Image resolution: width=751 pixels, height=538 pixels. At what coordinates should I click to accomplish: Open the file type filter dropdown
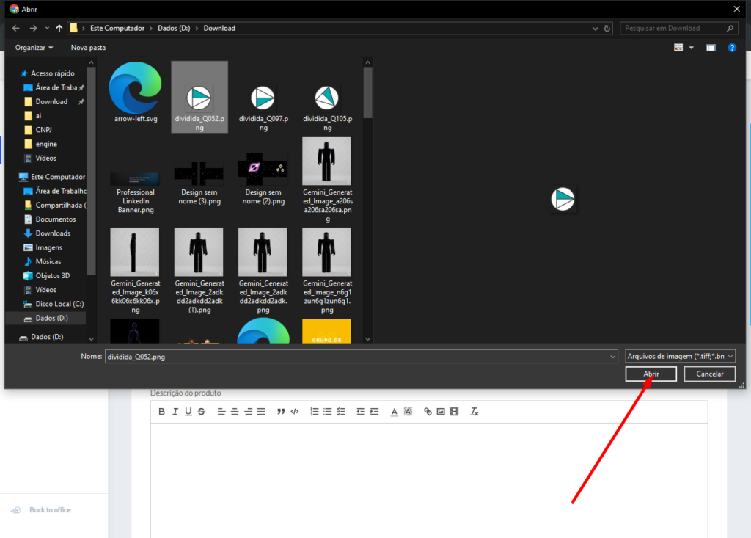[680, 356]
